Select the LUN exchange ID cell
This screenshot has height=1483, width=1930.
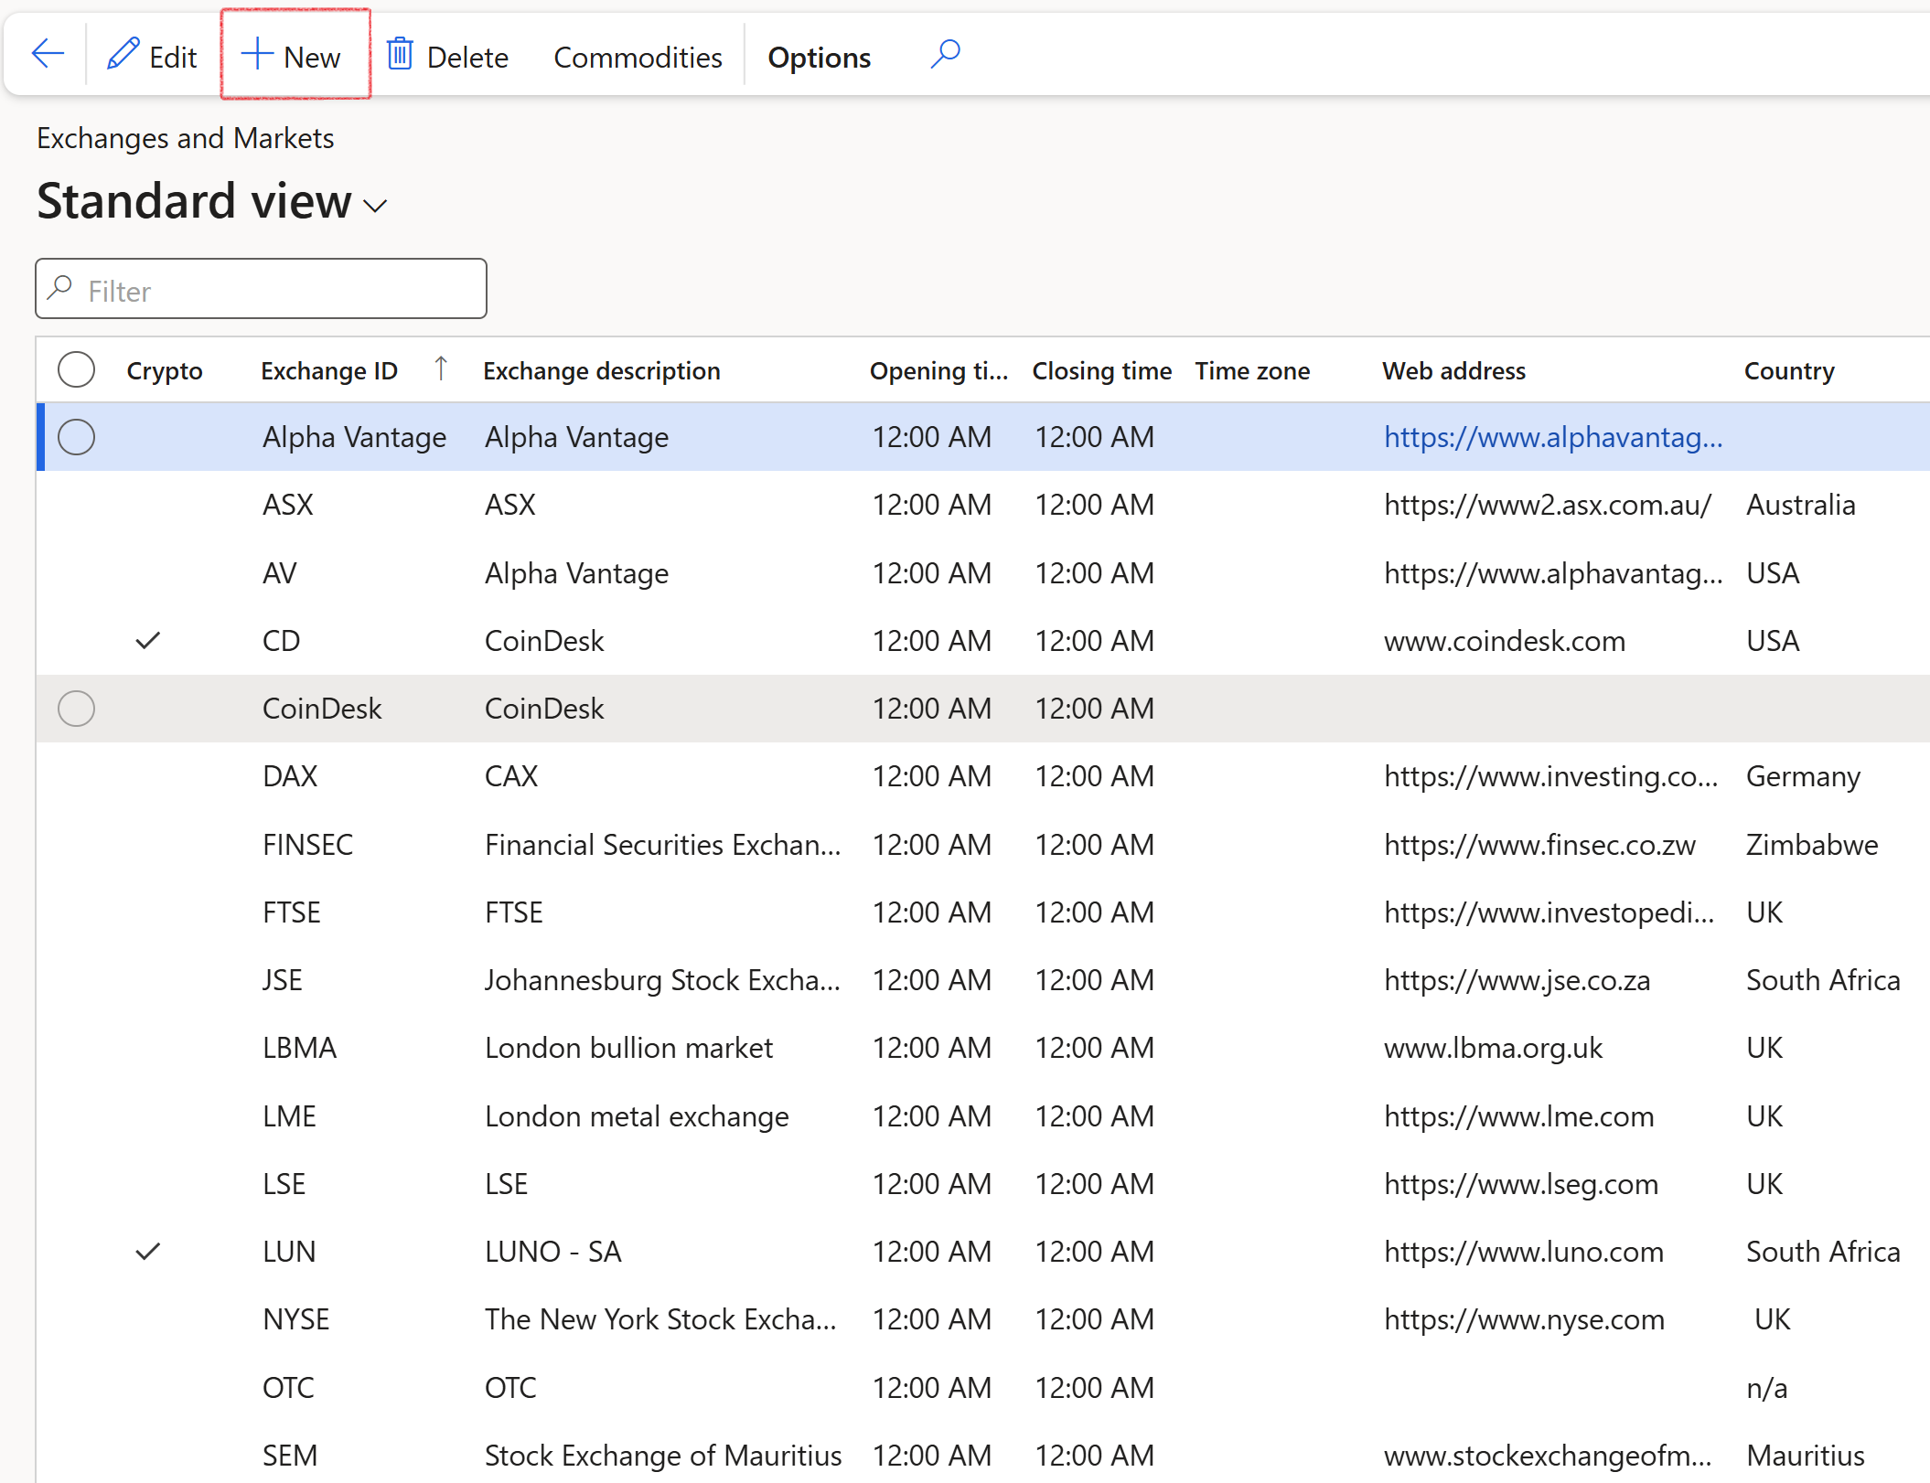pos(289,1252)
